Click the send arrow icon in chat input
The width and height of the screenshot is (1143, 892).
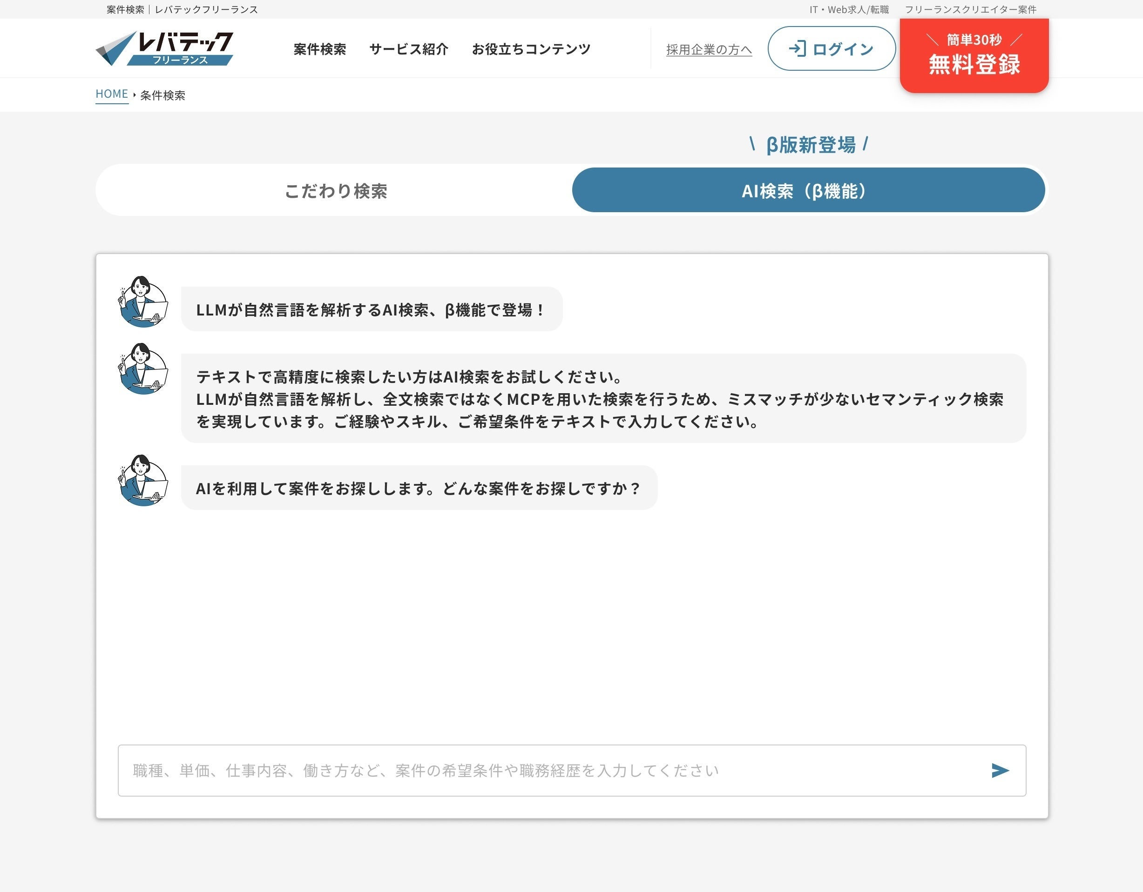(1000, 770)
